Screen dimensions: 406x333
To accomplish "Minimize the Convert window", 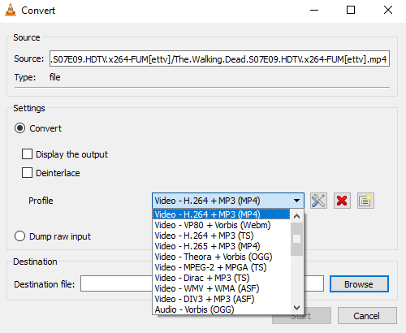I will coord(314,11).
